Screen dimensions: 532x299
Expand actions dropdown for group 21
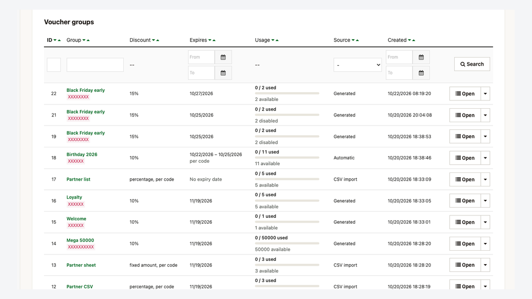485,115
